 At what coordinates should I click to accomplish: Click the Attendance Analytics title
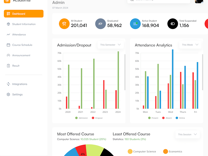click(x=153, y=45)
